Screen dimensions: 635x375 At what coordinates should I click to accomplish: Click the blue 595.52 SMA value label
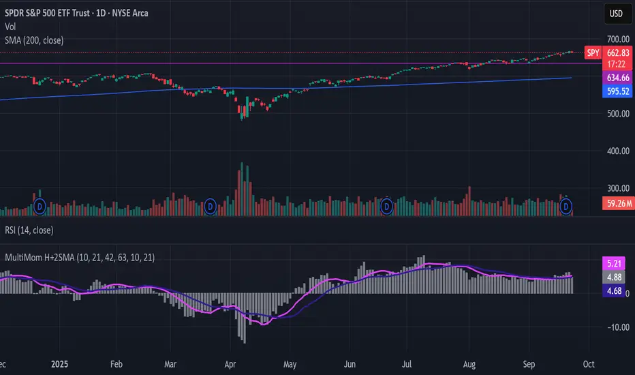pos(617,91)
